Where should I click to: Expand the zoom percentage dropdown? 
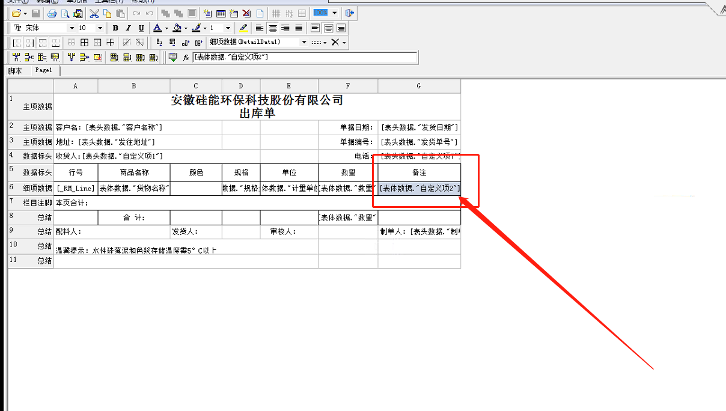334,13
